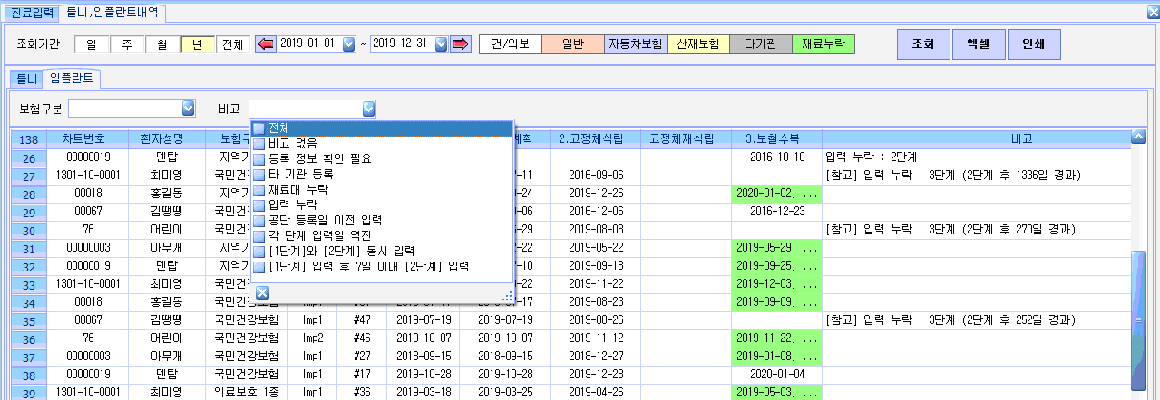Click the 일반 orange legend box
Screen dimensions: 1160x400
tap(572, 44)
